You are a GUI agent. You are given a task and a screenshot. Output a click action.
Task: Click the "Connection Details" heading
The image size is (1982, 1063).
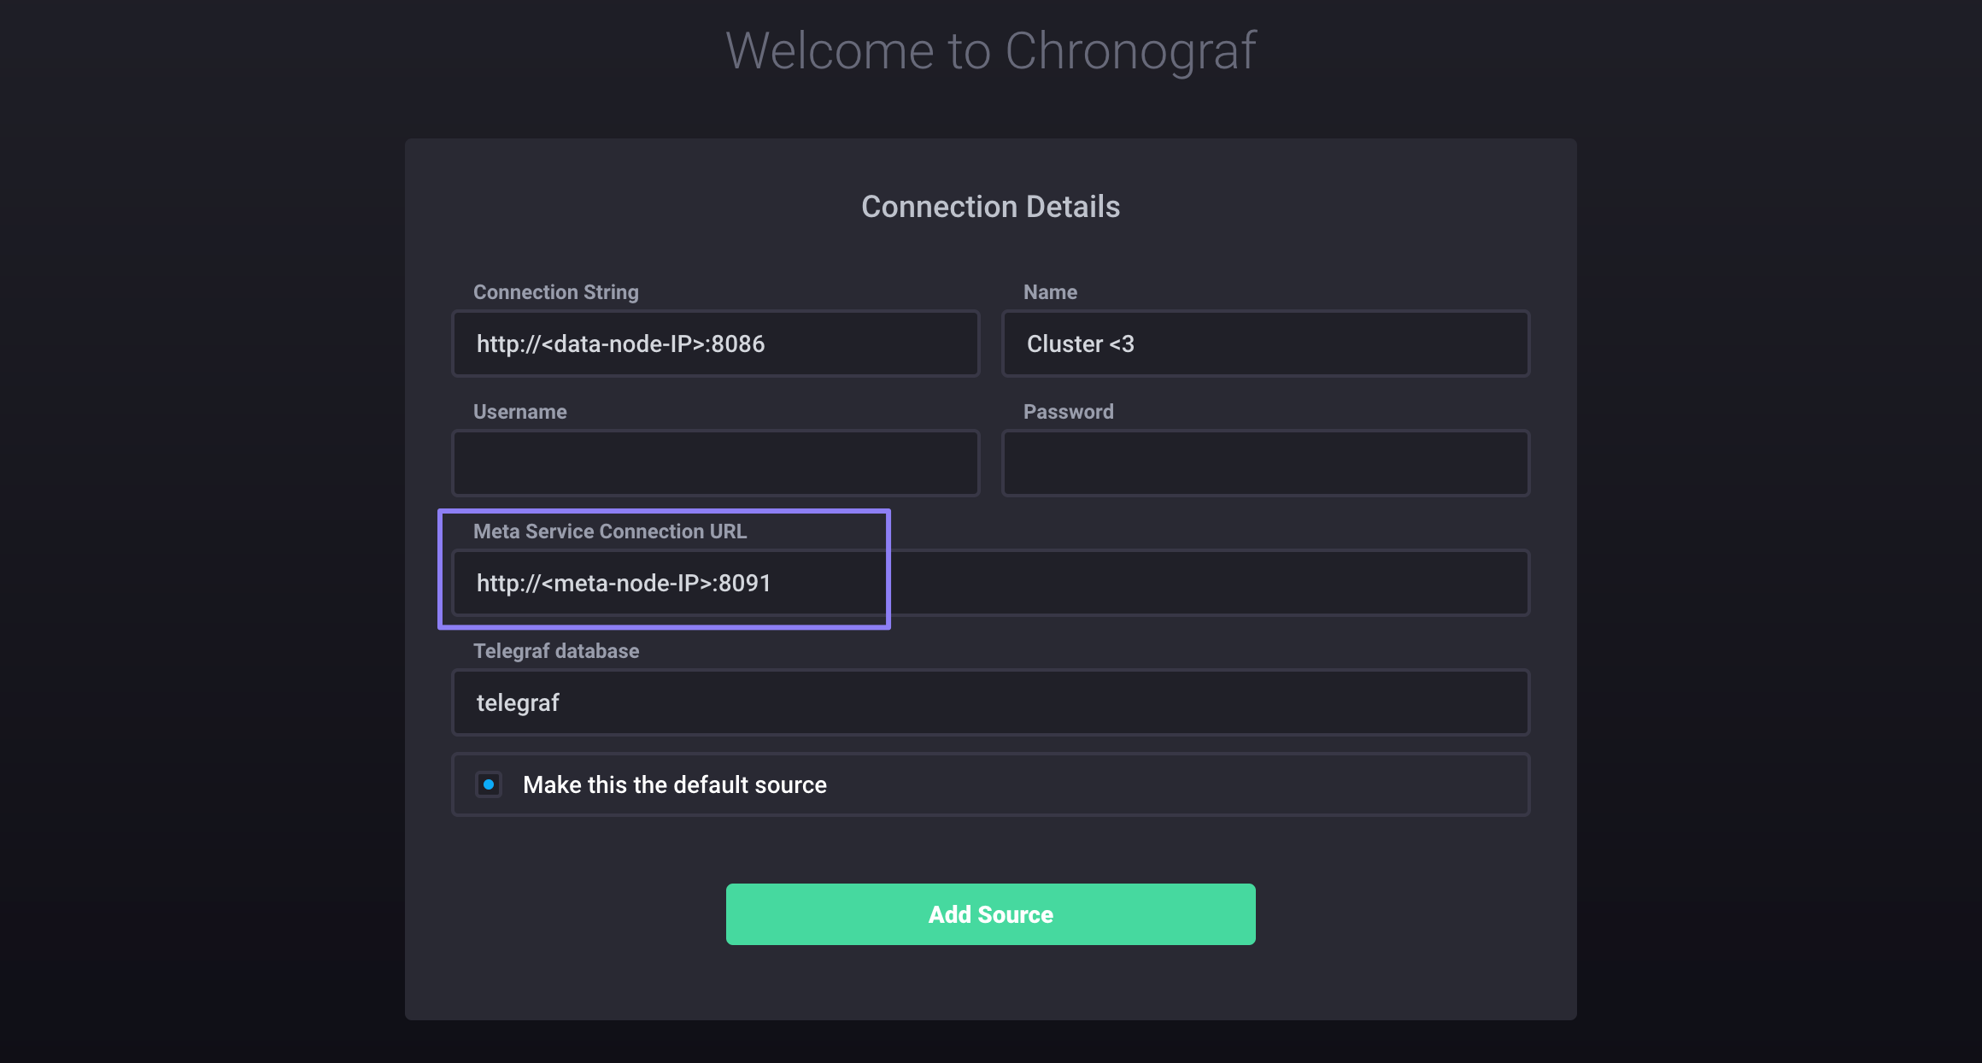[990, 206]
